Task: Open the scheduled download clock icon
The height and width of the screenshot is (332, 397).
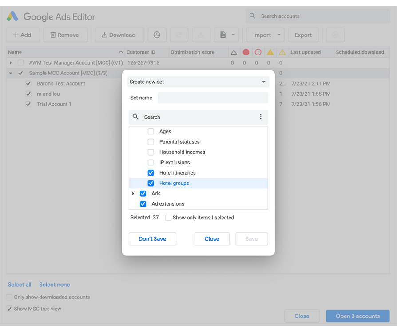Action: tap(157, 35)
